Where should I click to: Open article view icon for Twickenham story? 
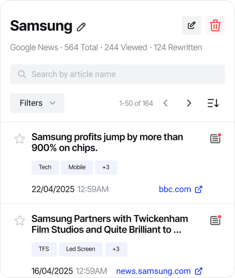click(x=215, y=220)
